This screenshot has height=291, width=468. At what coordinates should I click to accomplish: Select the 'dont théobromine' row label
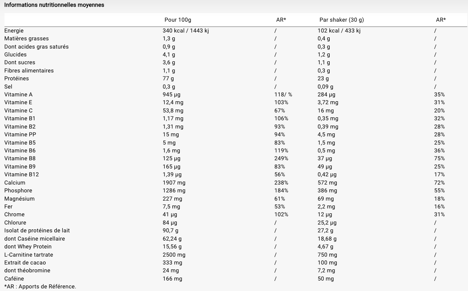tap(27, 270)
